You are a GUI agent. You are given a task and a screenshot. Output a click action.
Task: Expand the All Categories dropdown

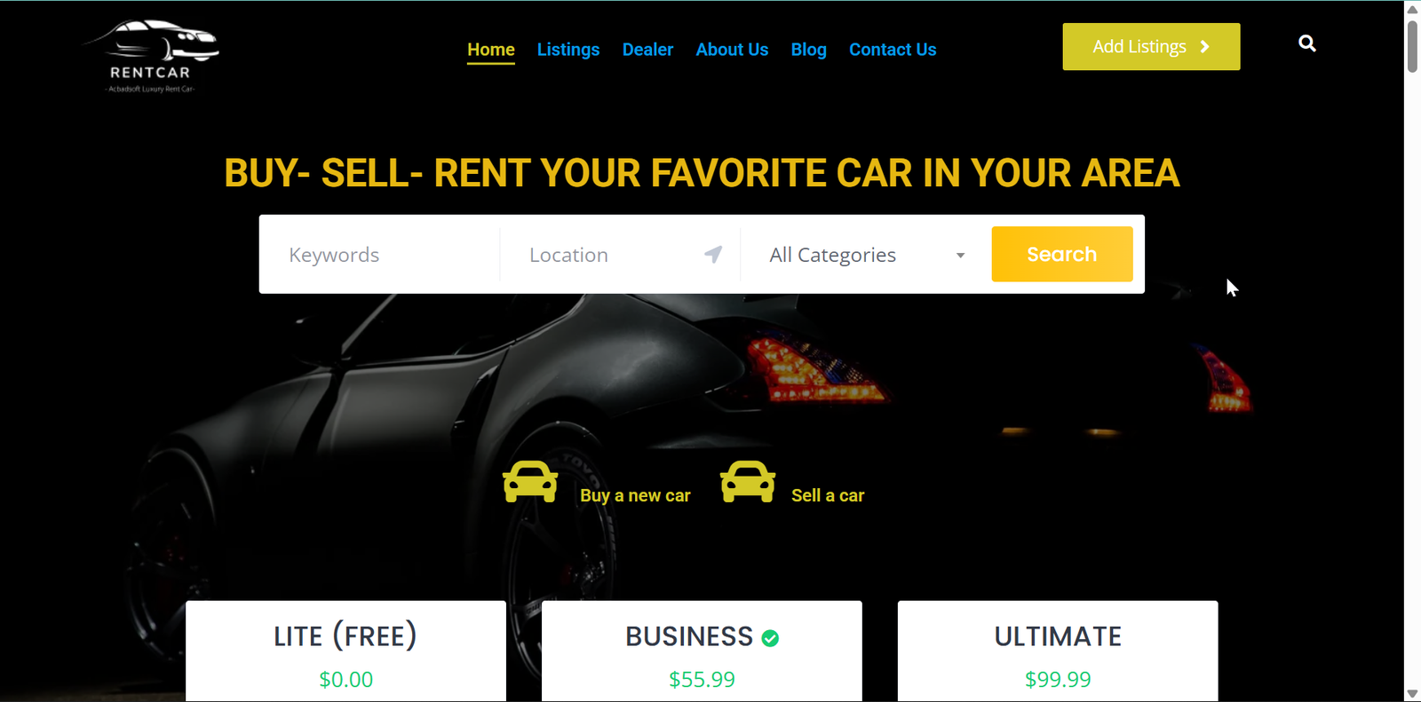coord(867,255)
